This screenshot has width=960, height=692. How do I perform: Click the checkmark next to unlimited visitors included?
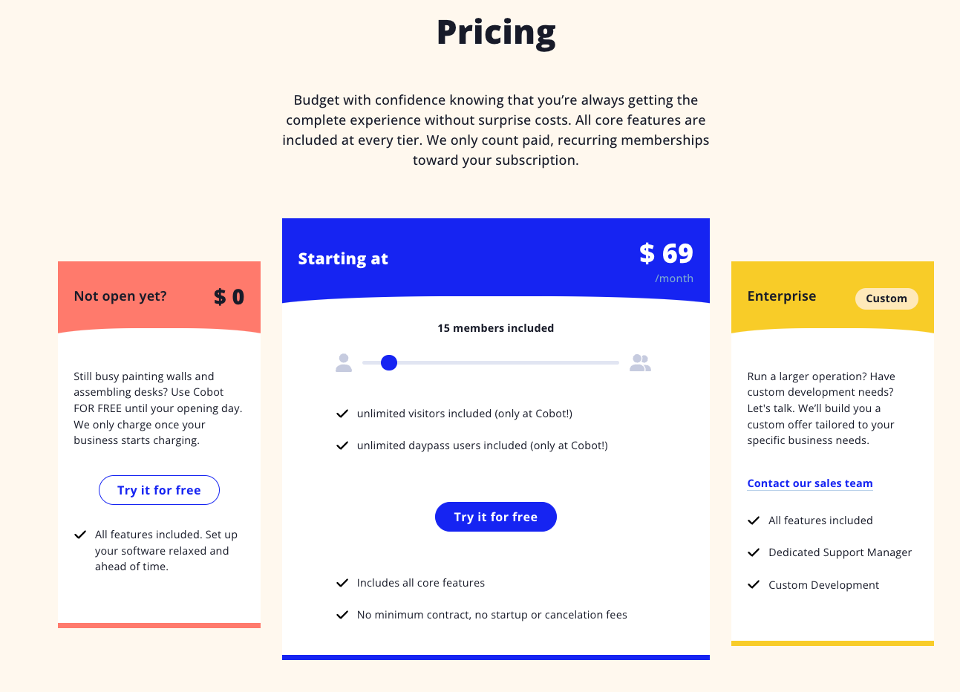[x=342, y=414]
